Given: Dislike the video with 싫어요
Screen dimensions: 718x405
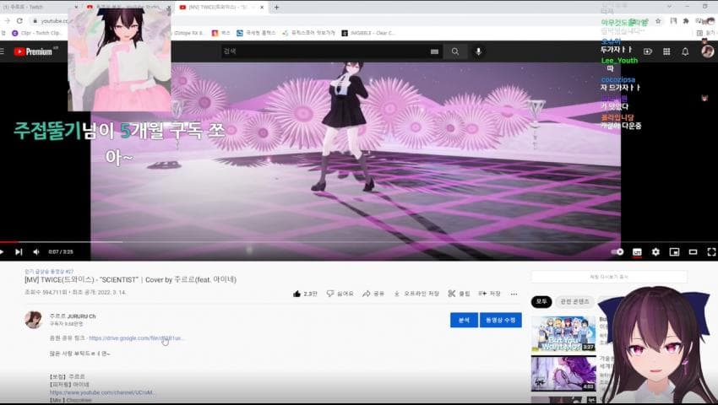Looking at the screenshot, I should click(340, 294).
